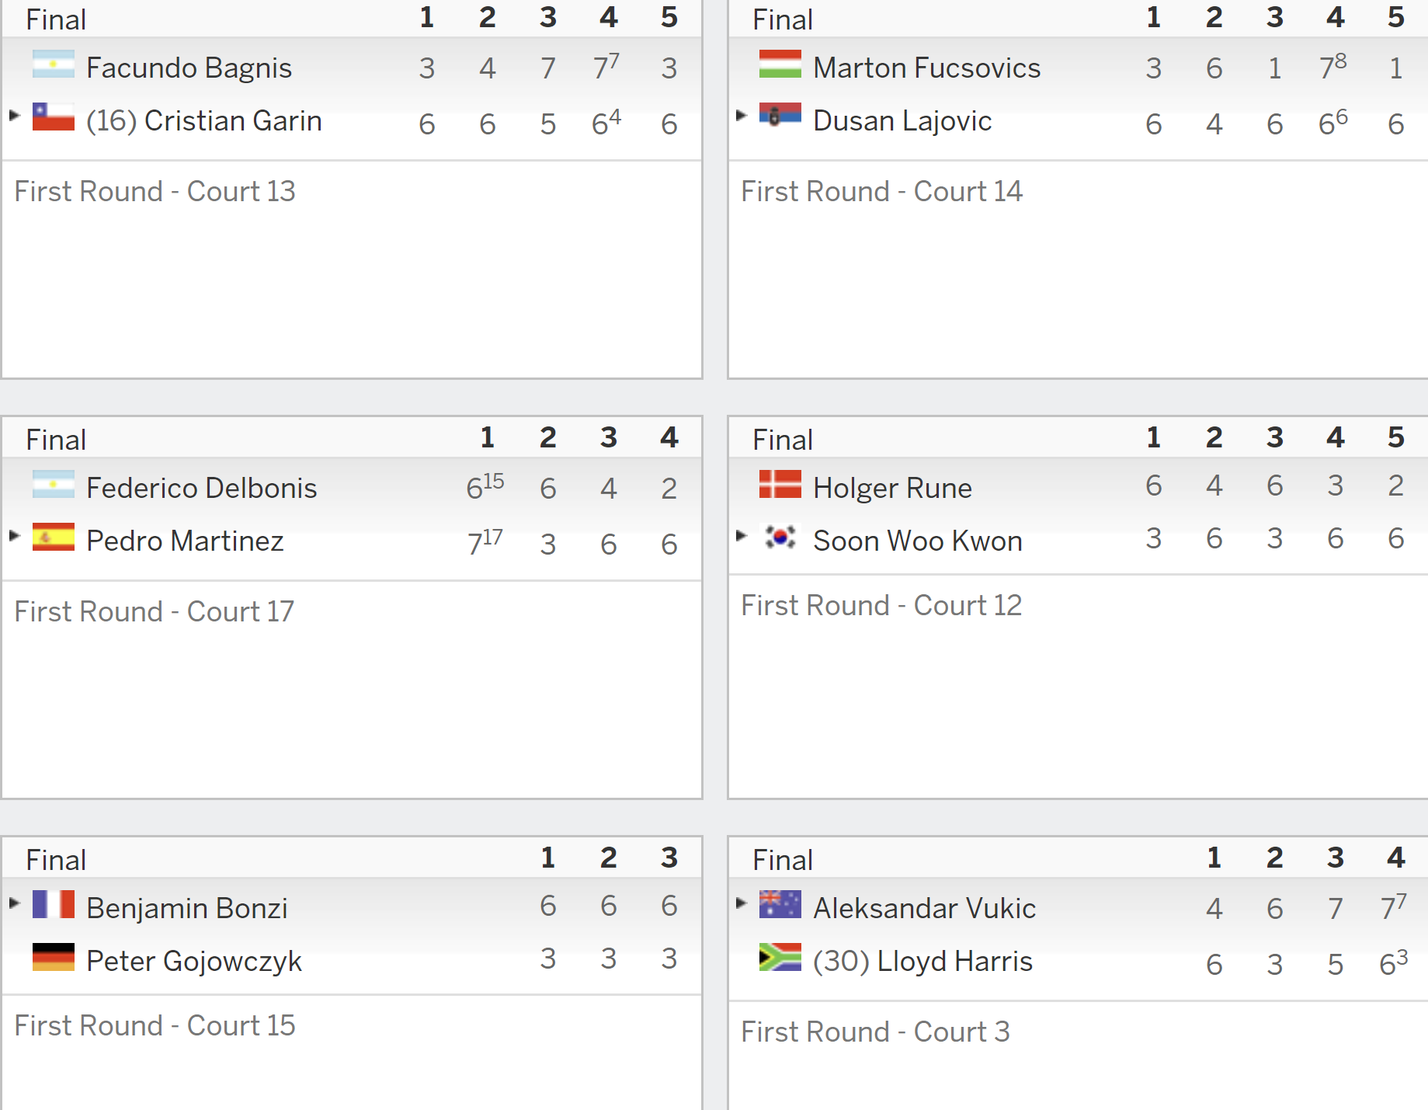Click the Spain flag beside Pedro Martinez
Viewport: 1428px width, 1110px height.
click(54, 537)
